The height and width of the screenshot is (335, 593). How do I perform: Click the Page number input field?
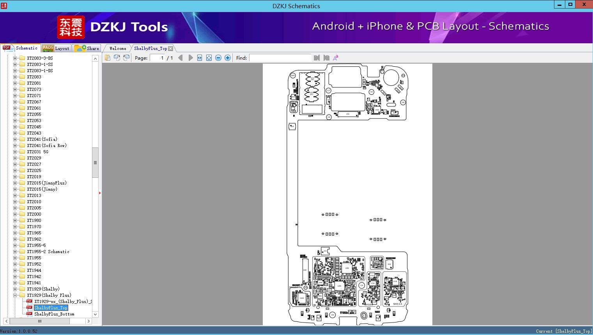coord(157,58)
